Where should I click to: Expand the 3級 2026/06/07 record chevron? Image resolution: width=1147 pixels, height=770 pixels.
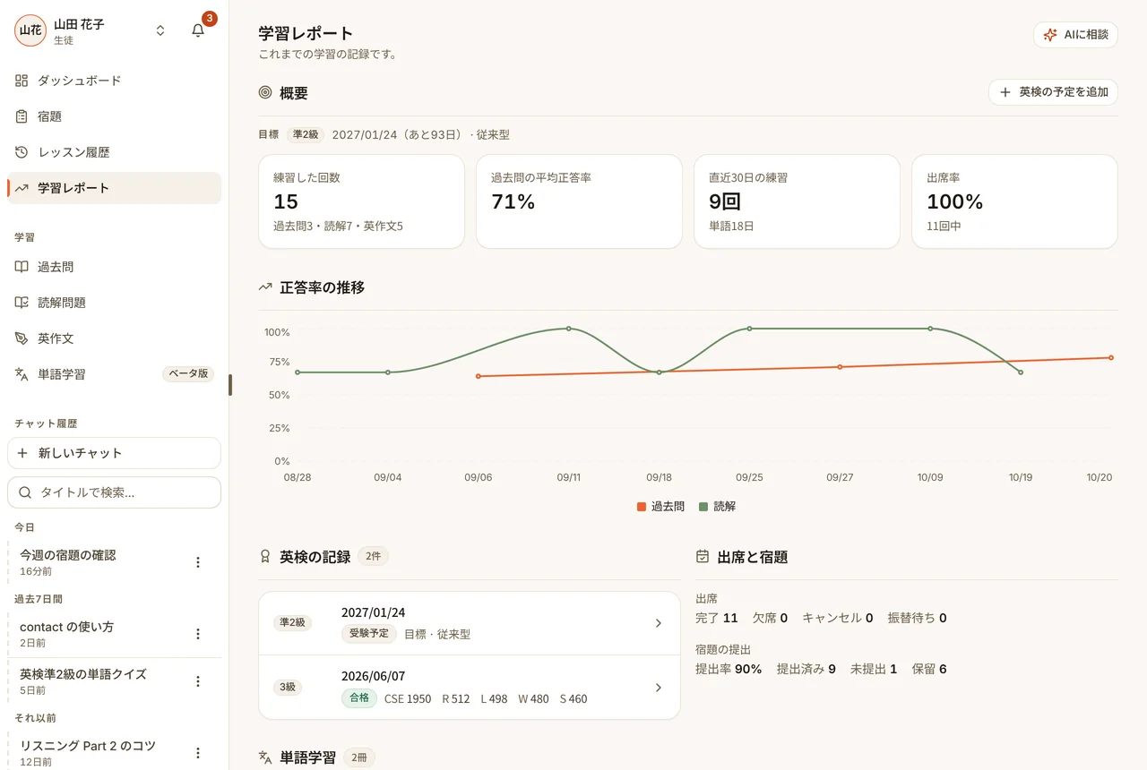click(x=659, y=688)
